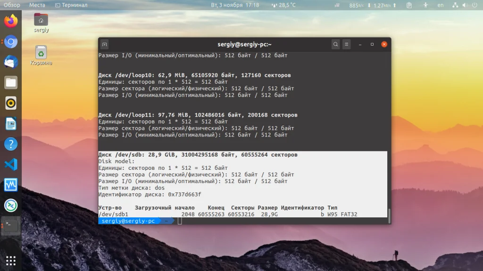Open the green circular arrow app in dock
The height and width of the screenshot is (271, 483).
coord(11,205)
